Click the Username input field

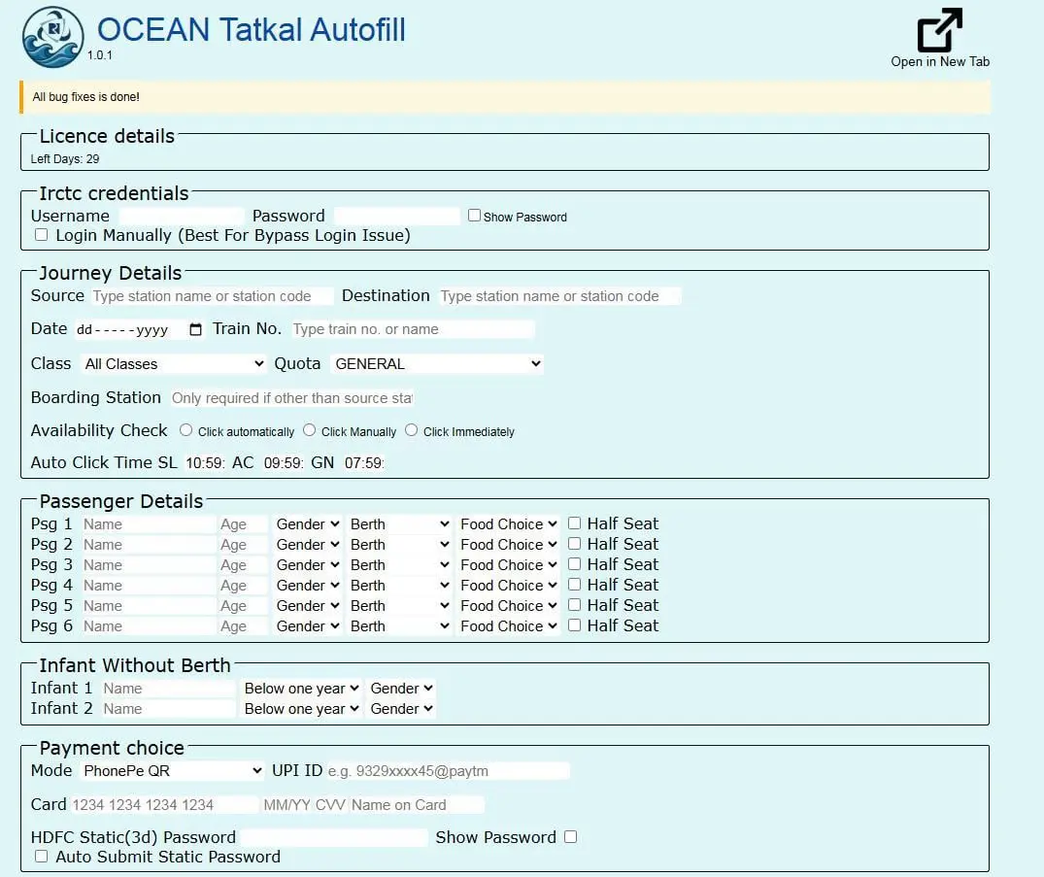(x=182, y=216)
